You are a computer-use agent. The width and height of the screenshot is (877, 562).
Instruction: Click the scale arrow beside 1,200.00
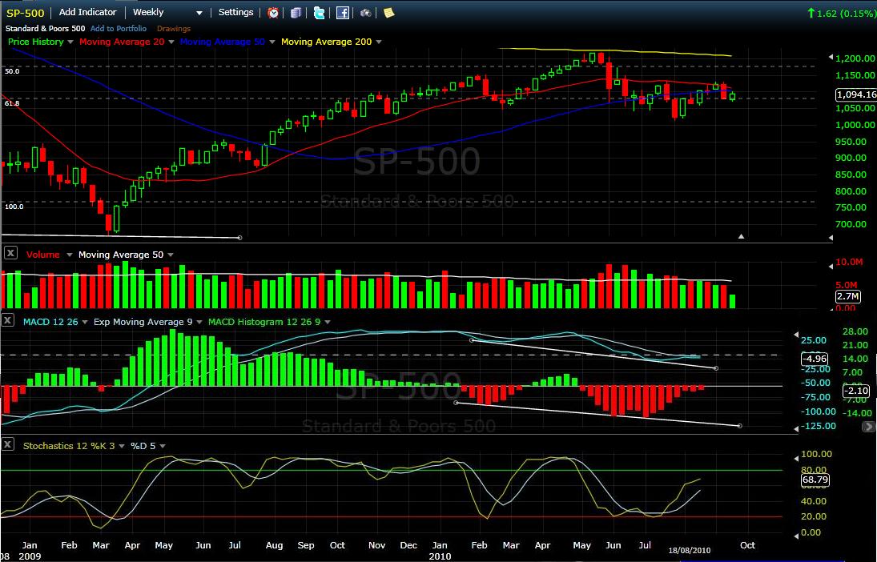pyautogui.click(x=831, y=58)
